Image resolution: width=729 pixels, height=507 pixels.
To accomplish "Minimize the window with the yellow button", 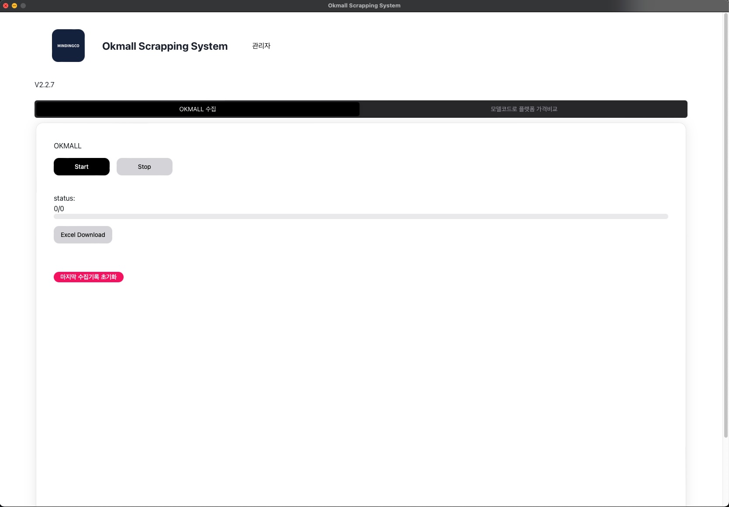I will click(x=14, y=6).
